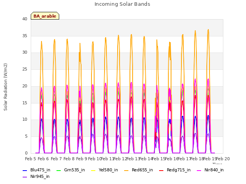Screen dimensions: 246x184
Task: Toggle the Nir945_in legend entry
Action: (36, 176)
